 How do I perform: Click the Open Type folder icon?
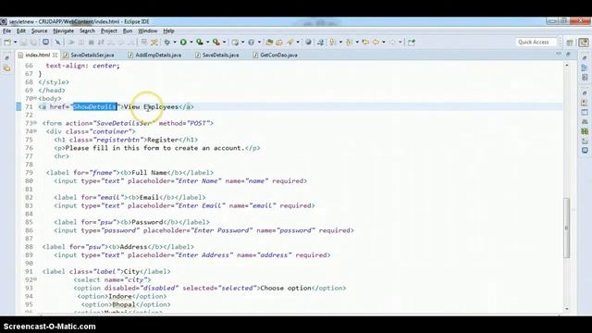pos(269,43)
